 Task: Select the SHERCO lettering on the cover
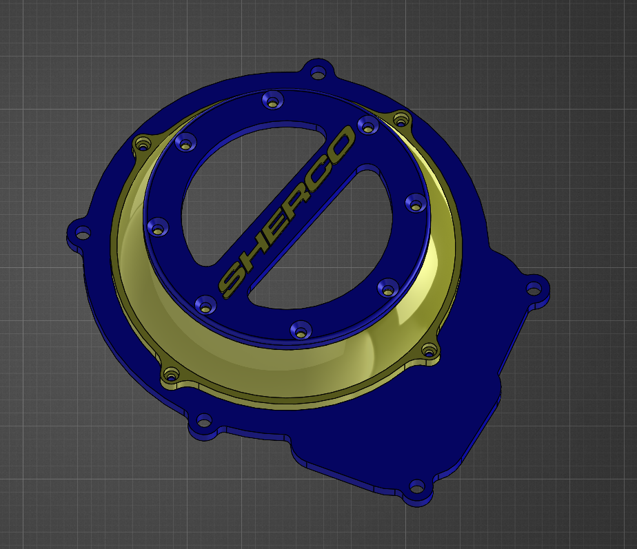tap(287, 212)
